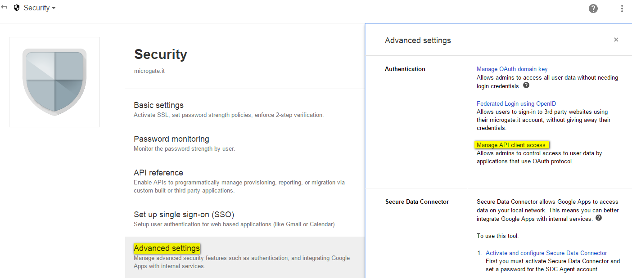632x278 pixels.
Task: Click 'To use this tool:' text
Action: click(x=498, y=236)
